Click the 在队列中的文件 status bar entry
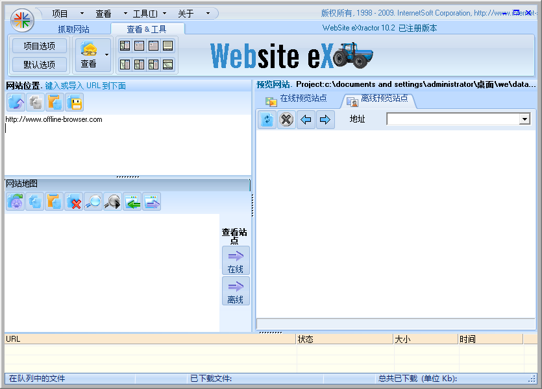This screenshot has width=542, height=389. tap(37, 379)
